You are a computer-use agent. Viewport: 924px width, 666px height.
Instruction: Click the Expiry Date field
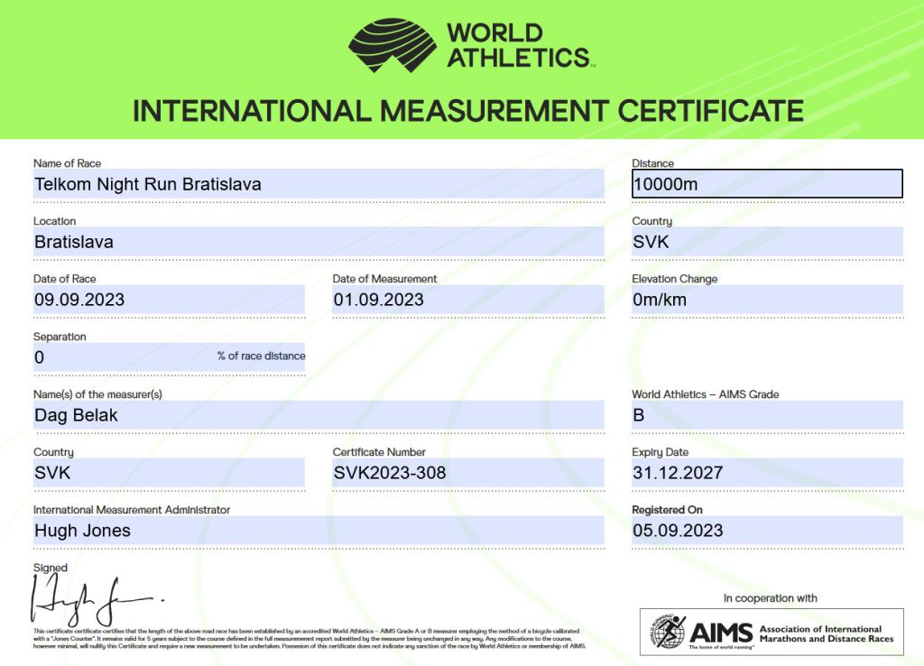click(x=767, y=473)
